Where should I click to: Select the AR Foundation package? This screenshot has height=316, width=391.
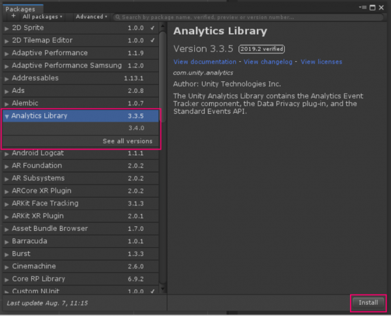click(x=81, y=166)
